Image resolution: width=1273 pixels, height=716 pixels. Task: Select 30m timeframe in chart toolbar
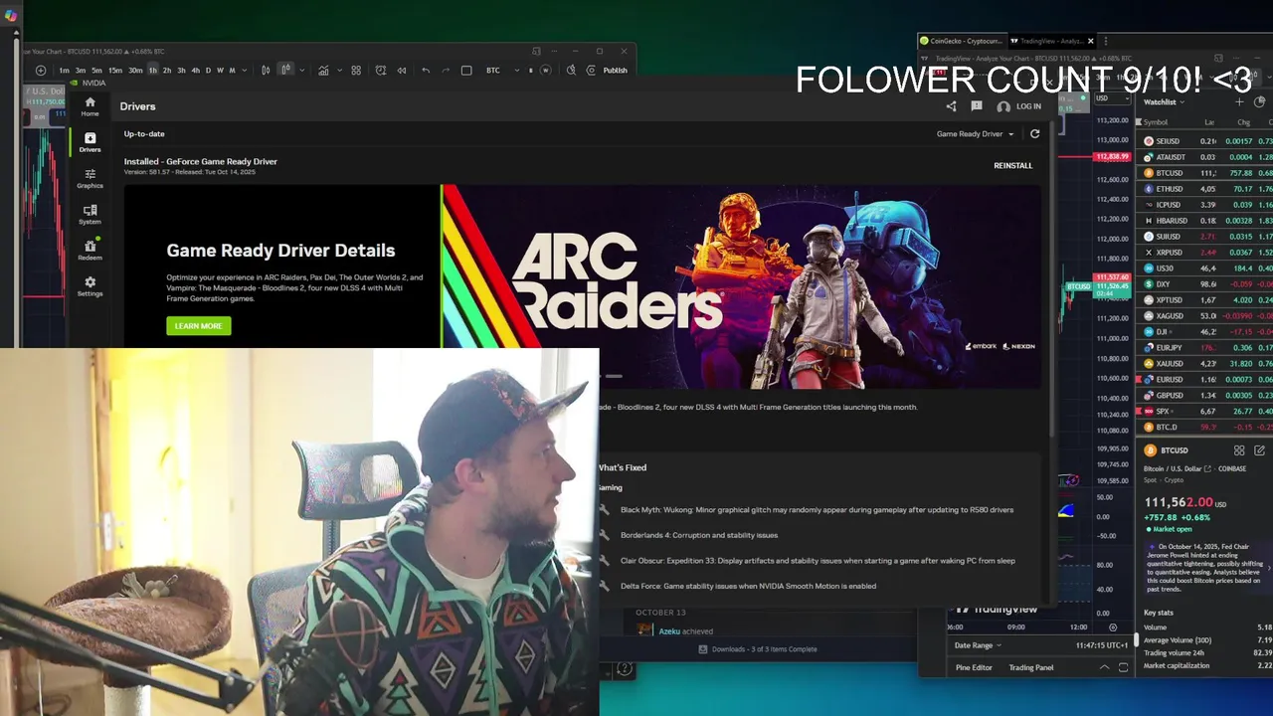pos(135,71)
